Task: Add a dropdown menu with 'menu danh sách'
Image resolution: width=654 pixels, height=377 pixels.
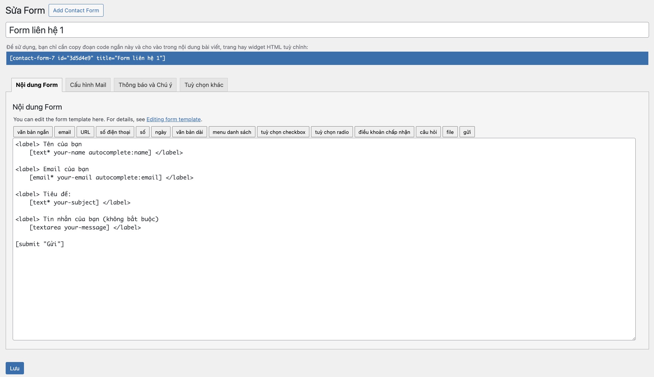Action: 232,132
